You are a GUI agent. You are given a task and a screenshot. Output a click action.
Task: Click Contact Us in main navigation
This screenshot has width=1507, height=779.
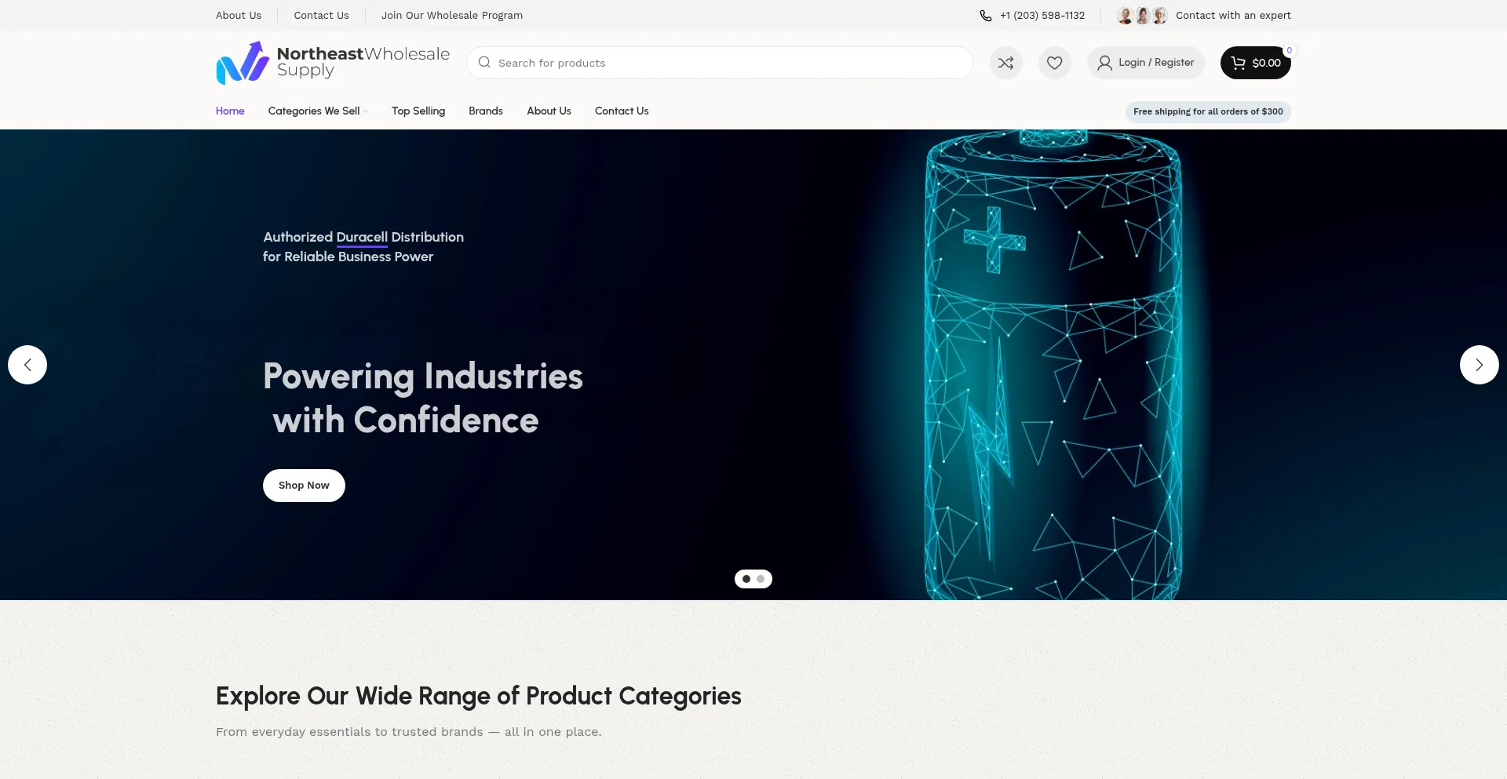622,111
